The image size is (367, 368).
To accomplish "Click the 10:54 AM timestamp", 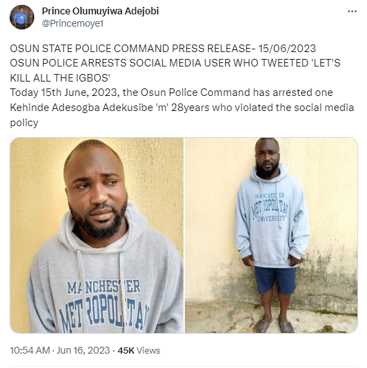I will coord(29,350).
